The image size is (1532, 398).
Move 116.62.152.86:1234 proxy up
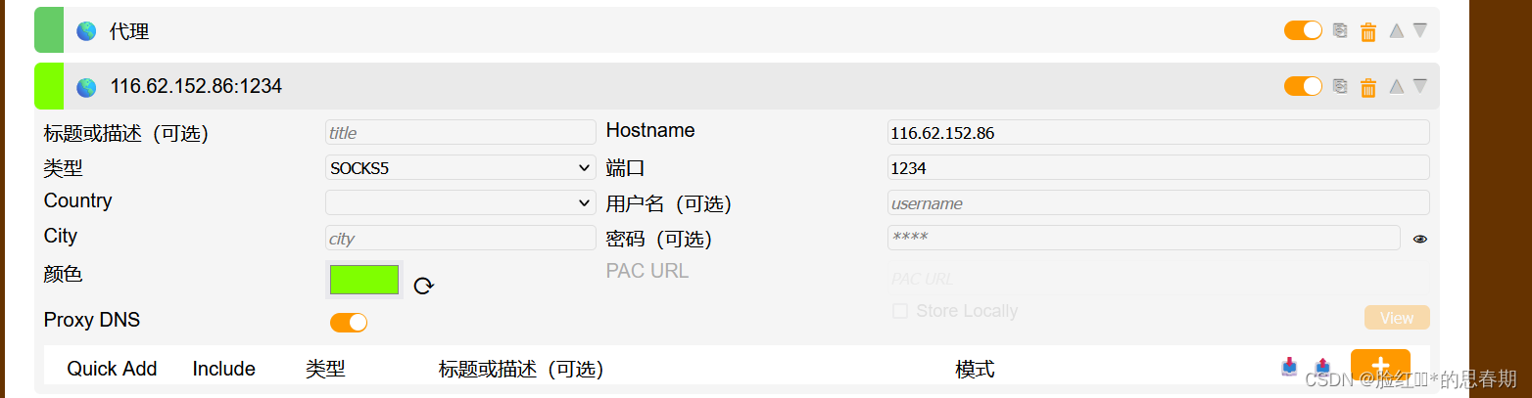[1396, 87]
